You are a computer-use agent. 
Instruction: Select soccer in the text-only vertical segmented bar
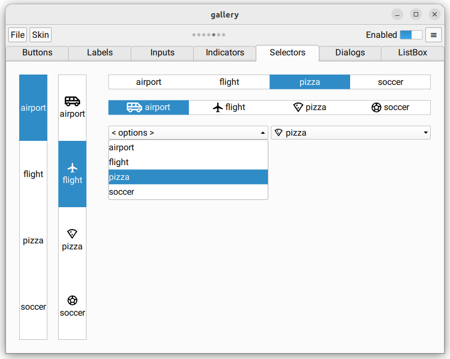[33, 306]
